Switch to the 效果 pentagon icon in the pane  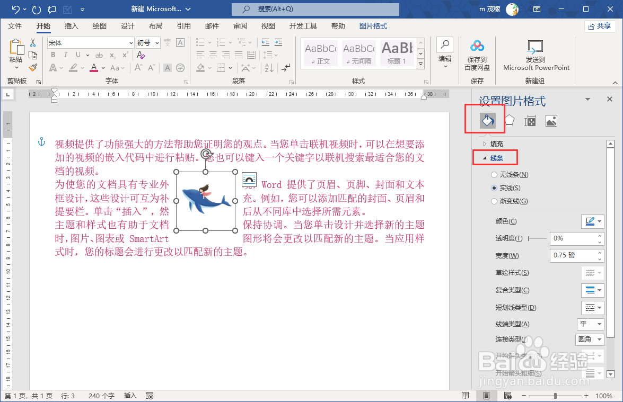pyautogui.click(x=510, y=120)
